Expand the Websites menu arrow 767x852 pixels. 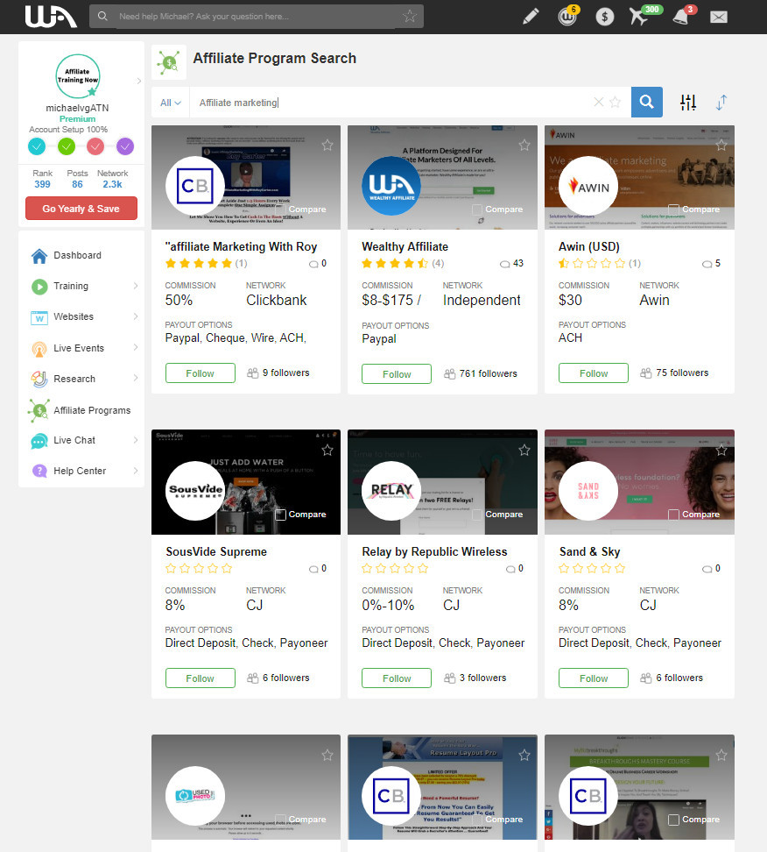136,316
